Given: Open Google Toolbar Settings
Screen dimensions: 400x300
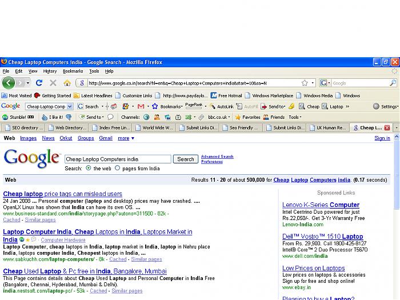Looking at the screenshot, I should tap(386, 106).
